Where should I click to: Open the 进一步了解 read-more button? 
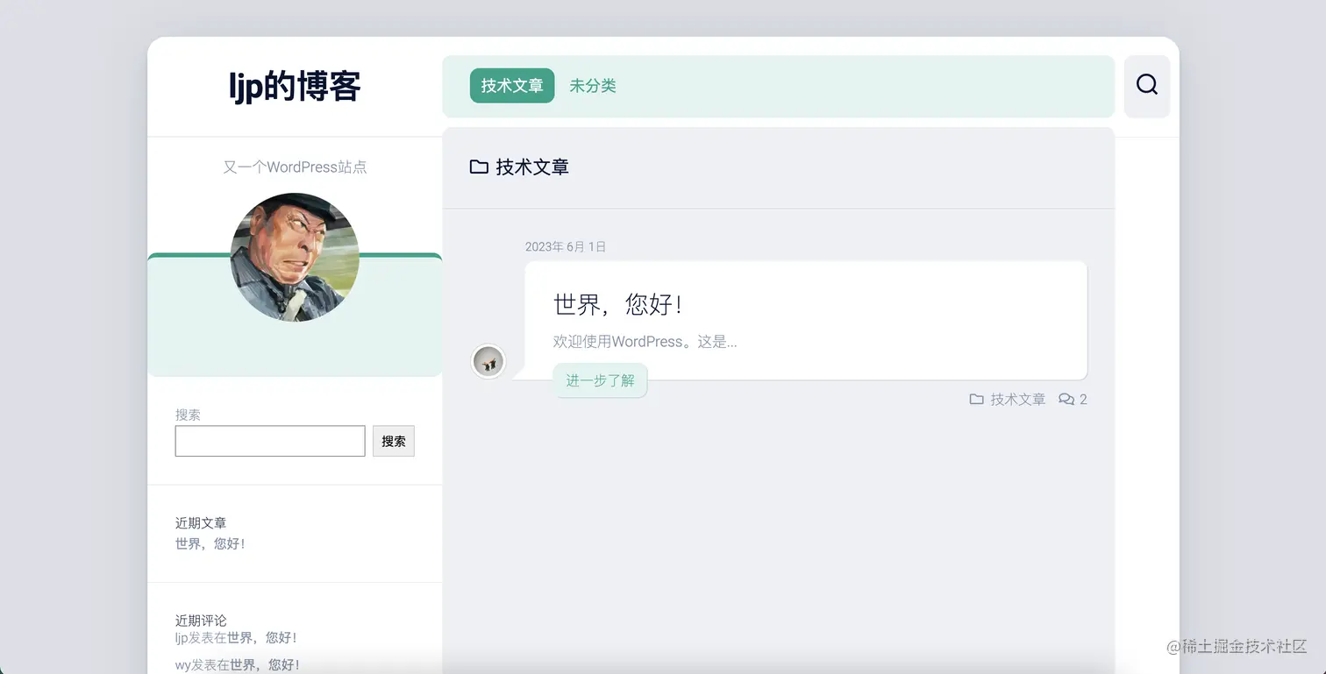tap(600, 380)
